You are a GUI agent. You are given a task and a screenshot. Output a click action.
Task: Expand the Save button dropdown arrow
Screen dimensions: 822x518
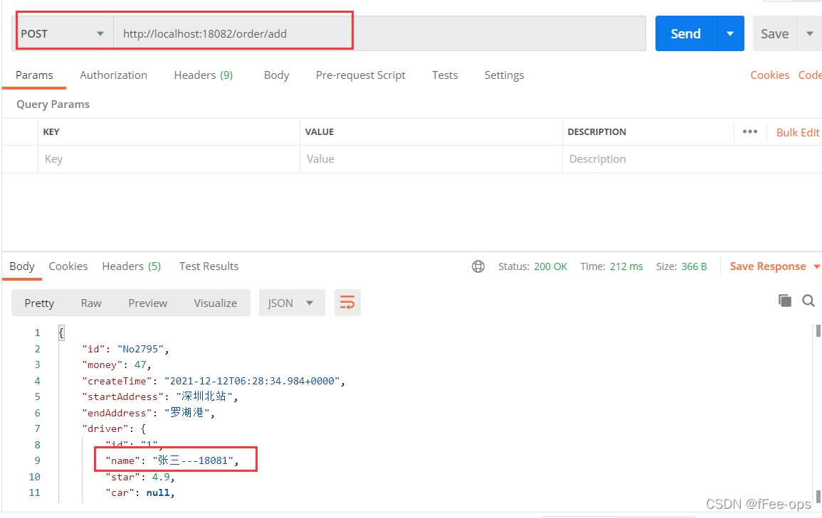pos(810,34)
